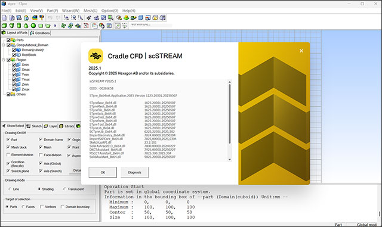Toggle the Others tree checkbox
The height and width of the screenshot is (227, 382).
pyautogui.click(x=8, y=94)
